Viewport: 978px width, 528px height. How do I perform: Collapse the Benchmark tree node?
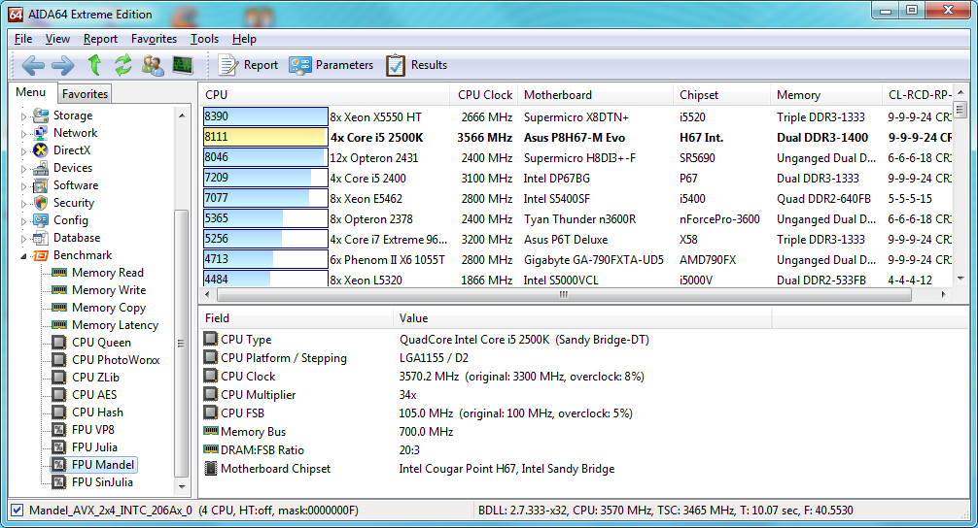pos(23,256)
